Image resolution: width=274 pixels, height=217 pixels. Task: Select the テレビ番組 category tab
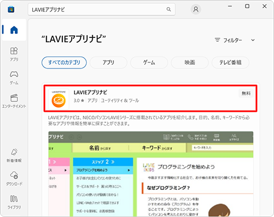230,62
